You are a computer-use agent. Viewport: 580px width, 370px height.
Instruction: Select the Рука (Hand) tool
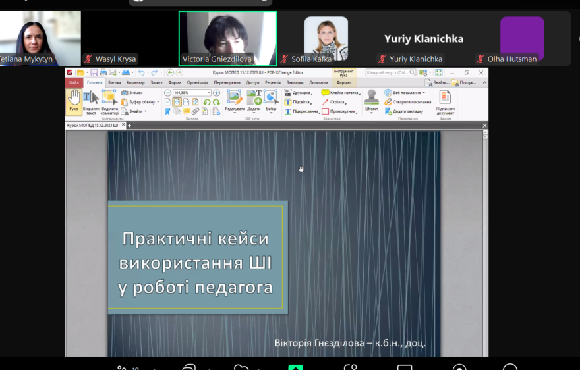pyautogui.click(x=74, y=101)
